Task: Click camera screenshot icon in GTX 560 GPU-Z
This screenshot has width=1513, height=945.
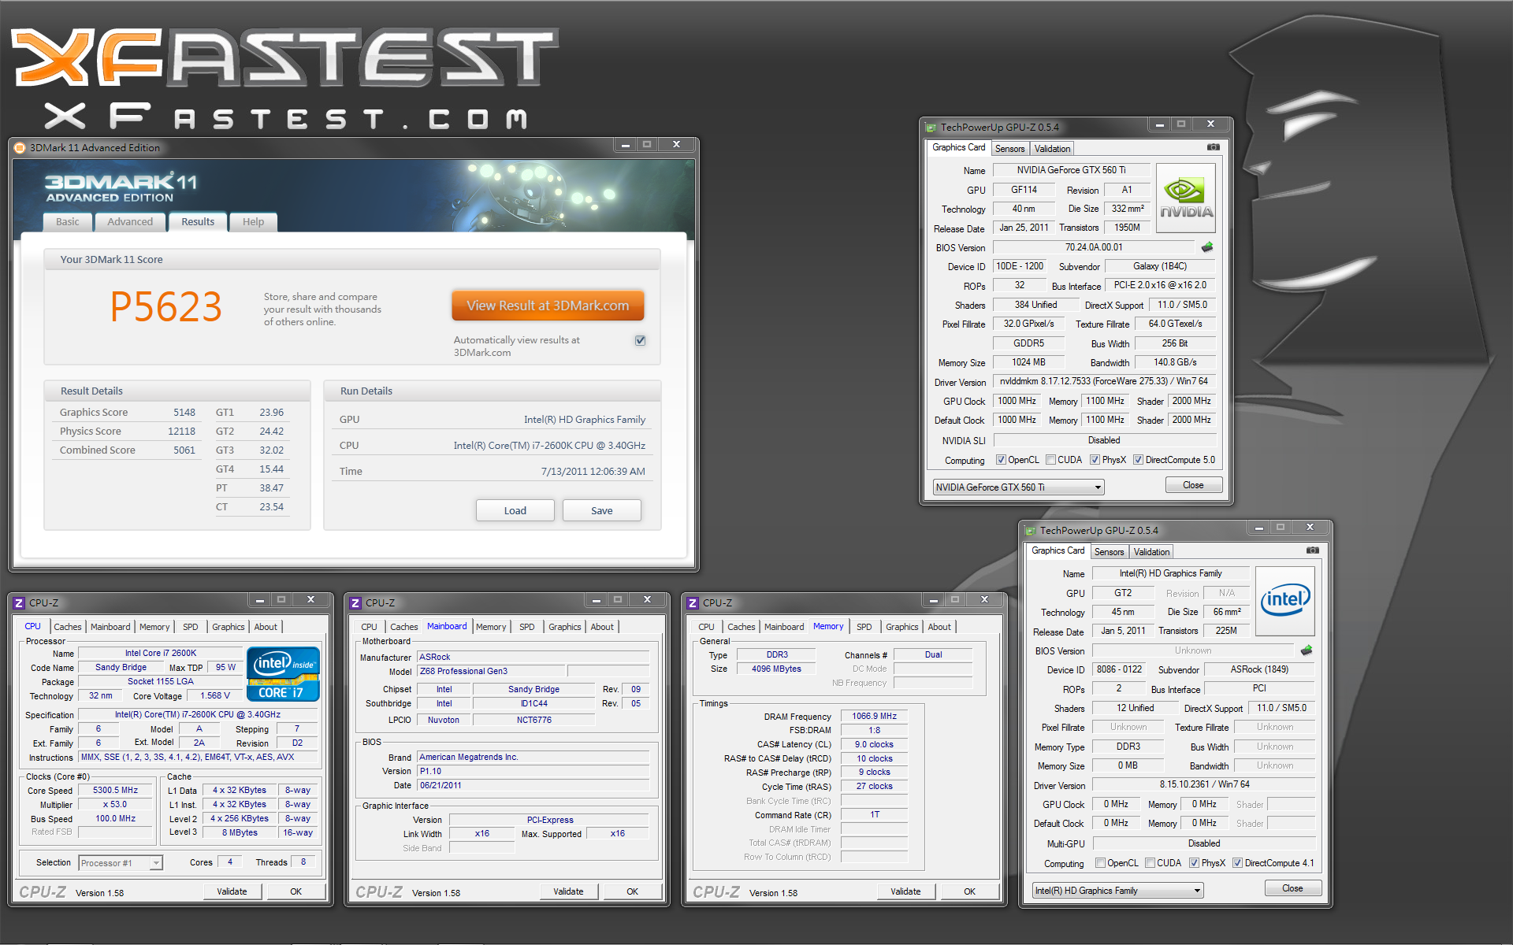Action: (1213, 147)
